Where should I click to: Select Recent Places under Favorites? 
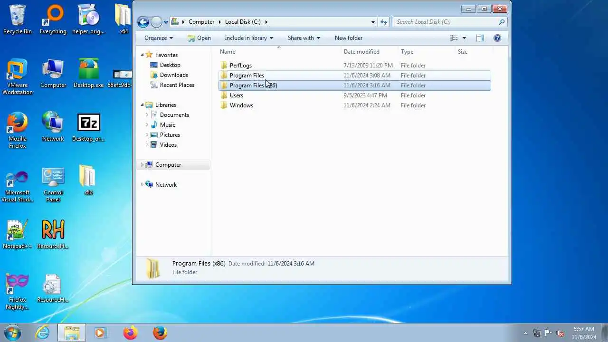(x=177, y=85)
